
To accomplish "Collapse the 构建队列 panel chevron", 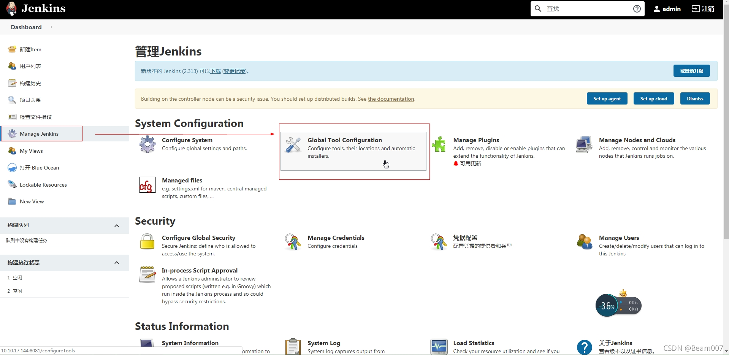I will point(117,226).
